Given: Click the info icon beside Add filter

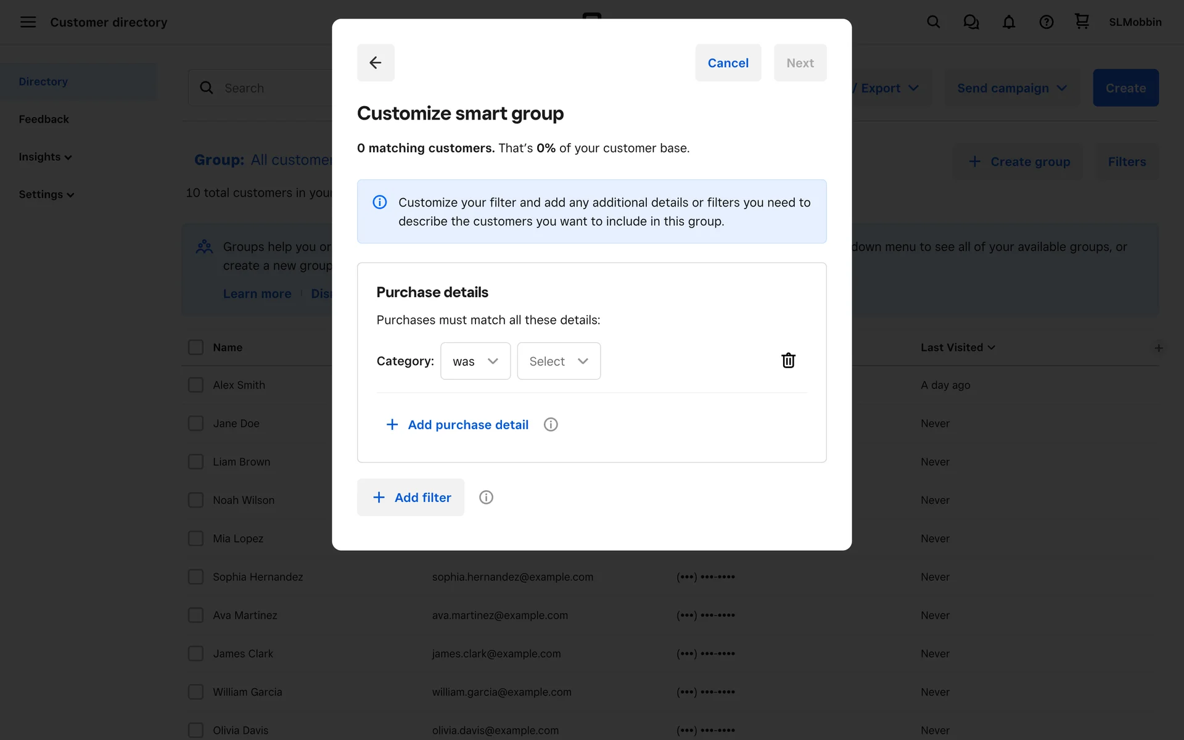Looking at the screenshot, I should (486, 497).
